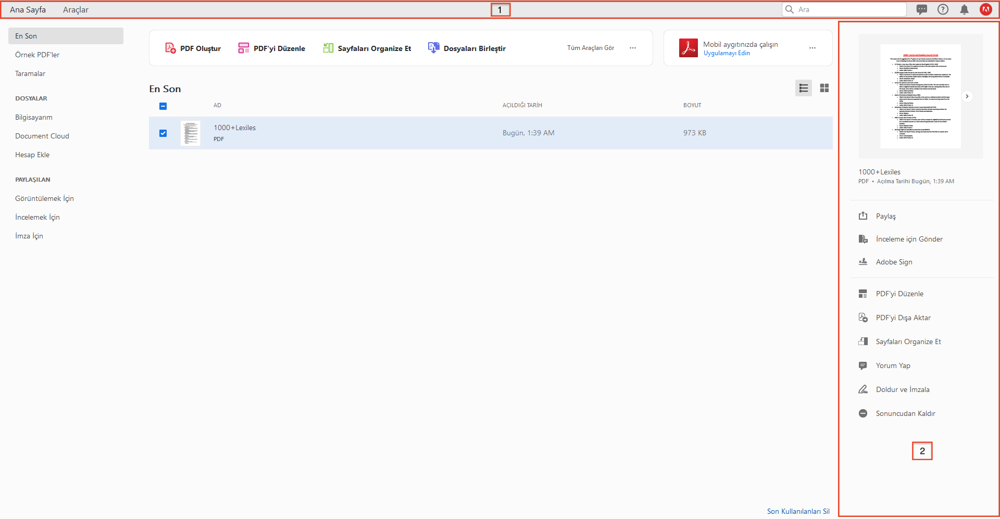The width and height of the screenshot is (1000, 519).
Task: Click the Ara search field
Action: [844, 9]
